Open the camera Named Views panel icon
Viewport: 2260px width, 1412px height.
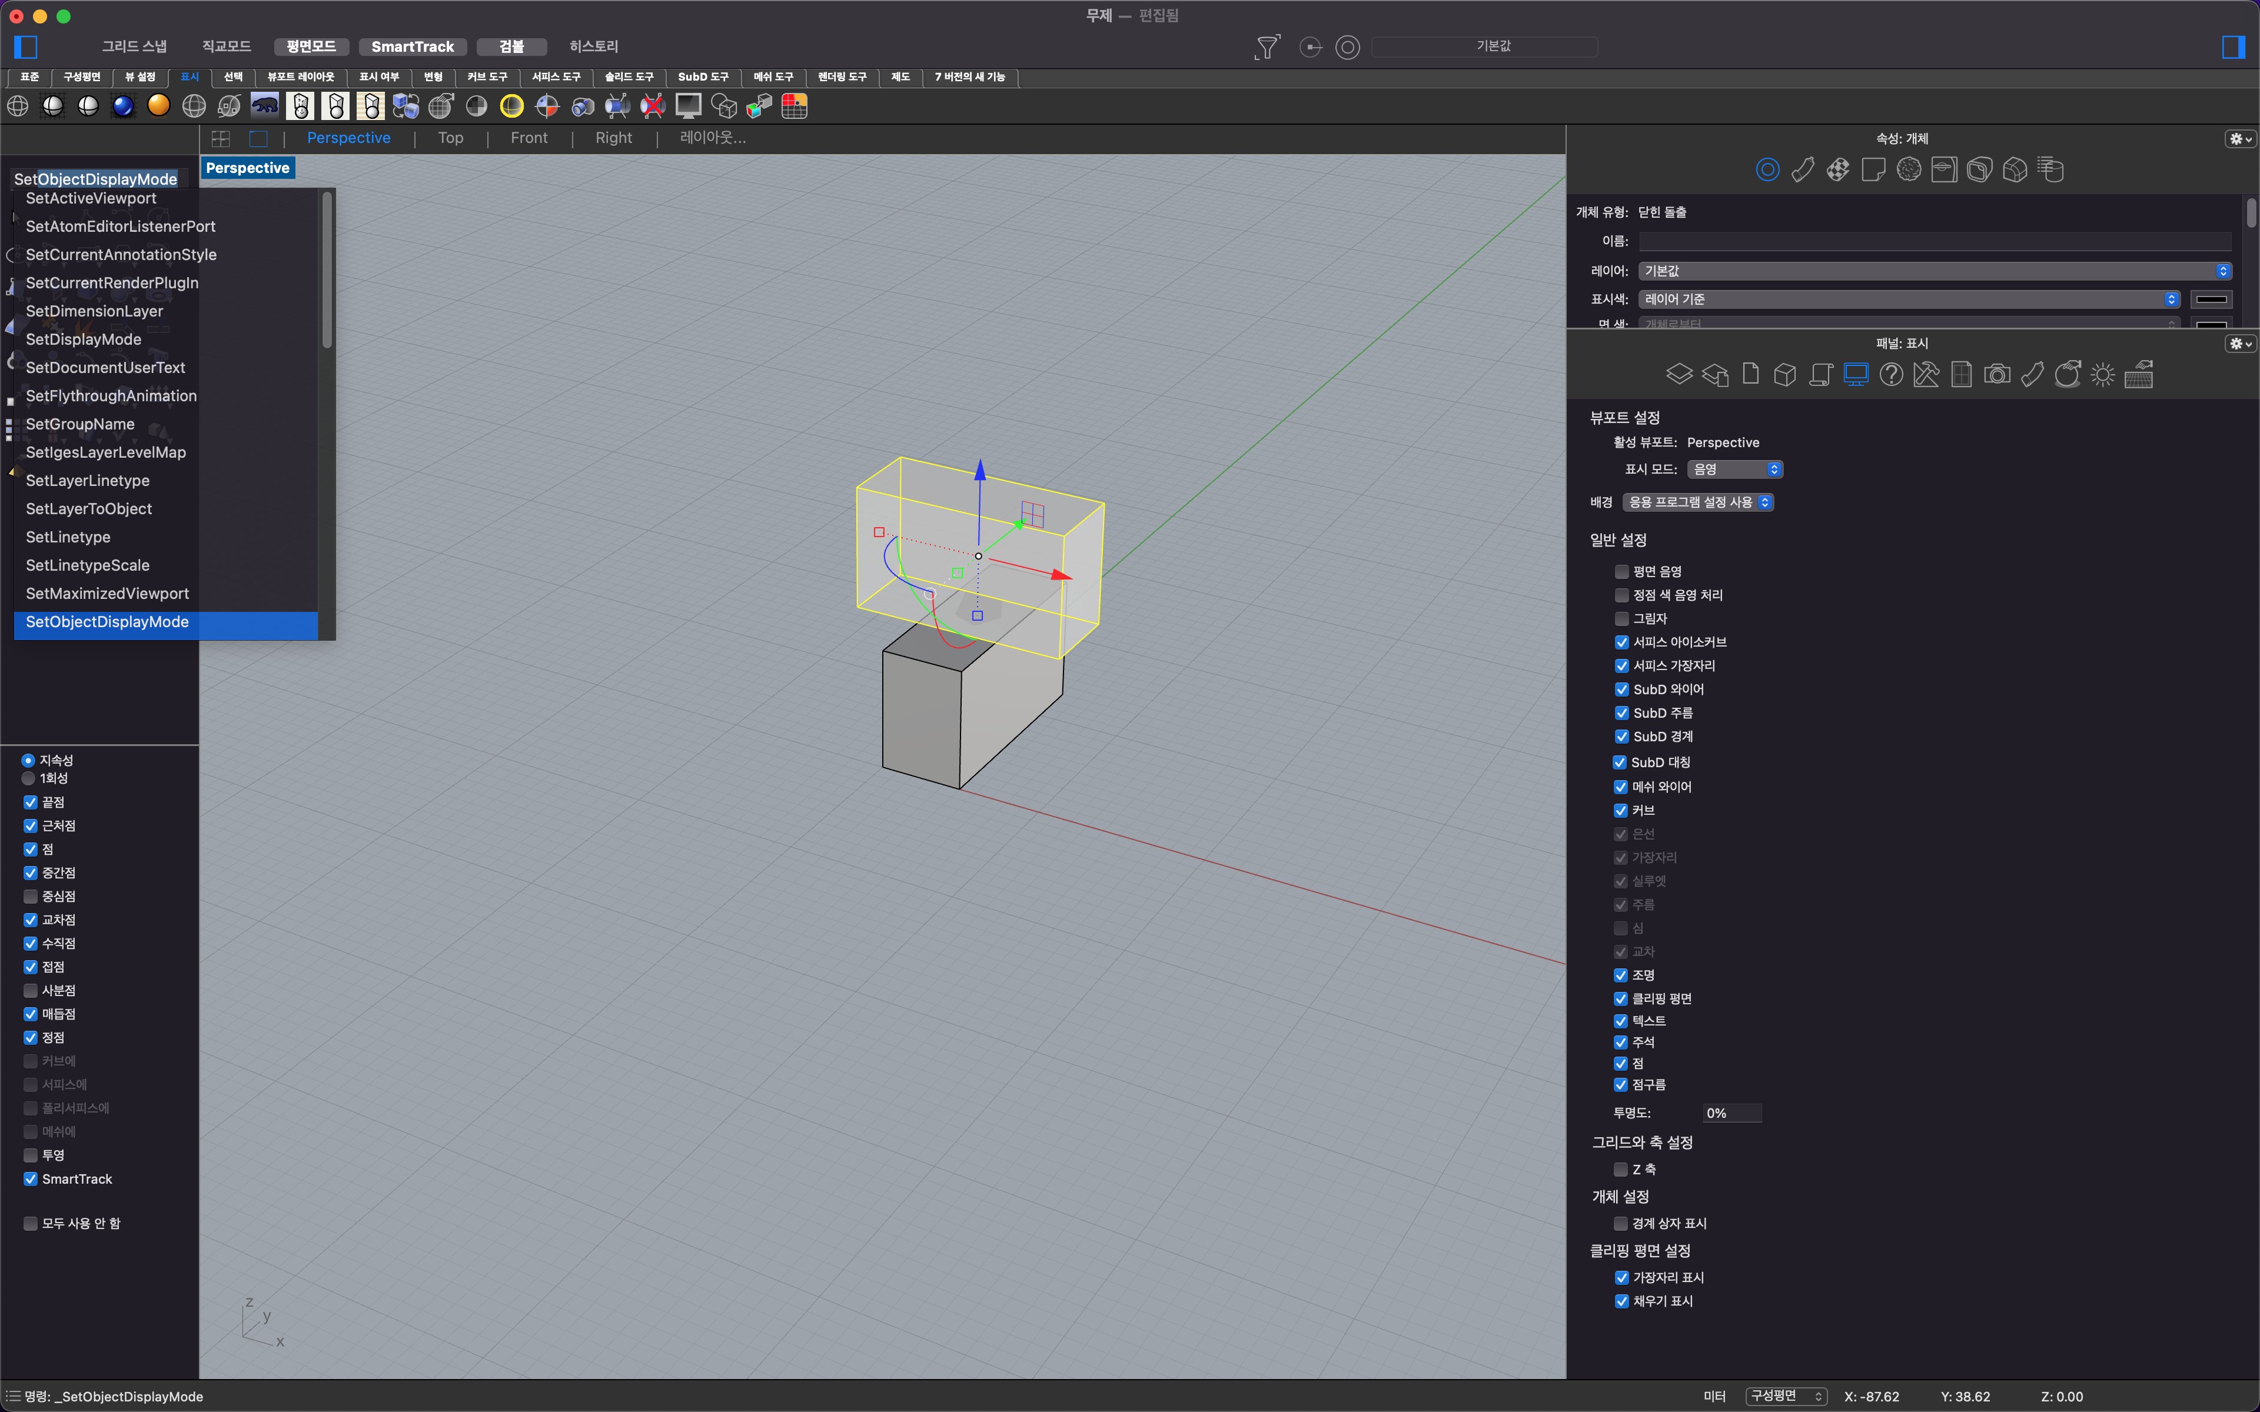[1997, 375]
